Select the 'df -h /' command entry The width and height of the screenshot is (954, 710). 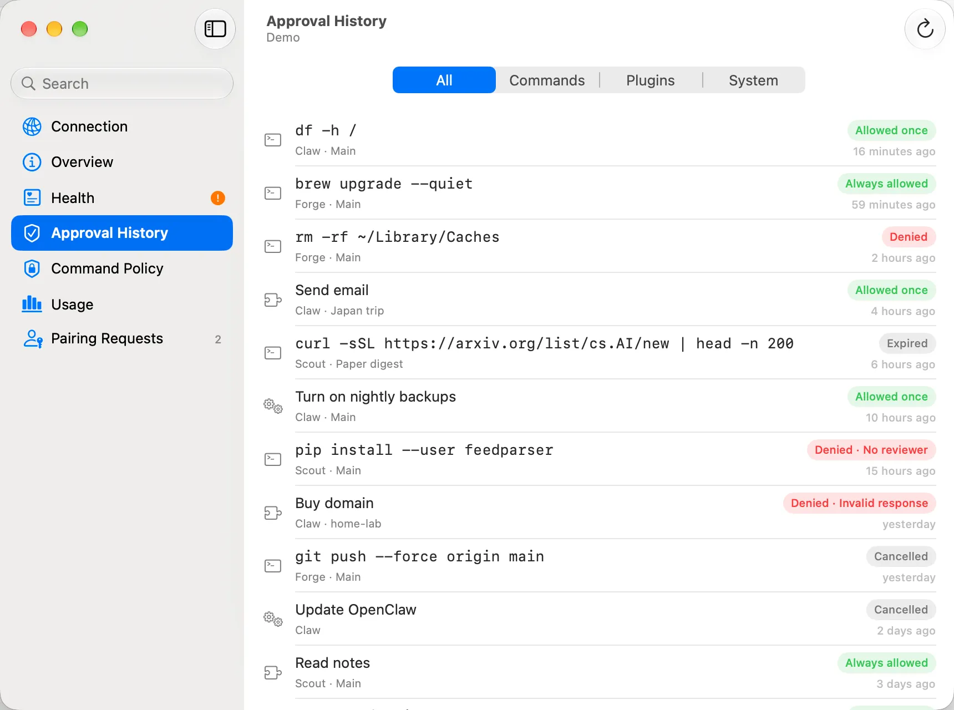point(599,140)
